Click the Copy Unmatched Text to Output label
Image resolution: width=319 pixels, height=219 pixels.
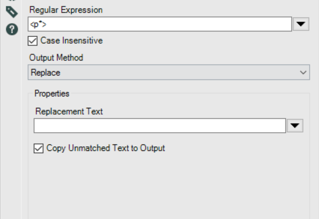click(105, 148)
